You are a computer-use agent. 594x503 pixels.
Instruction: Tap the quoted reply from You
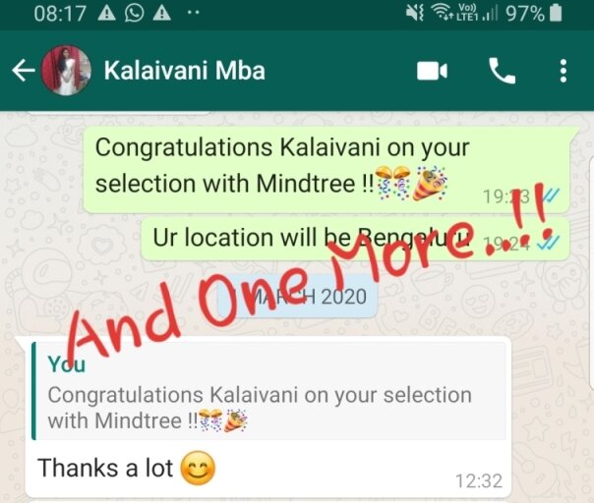(268, 391)
